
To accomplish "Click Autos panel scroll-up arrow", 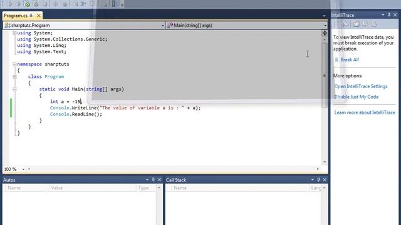I will [x=159, y=187].
